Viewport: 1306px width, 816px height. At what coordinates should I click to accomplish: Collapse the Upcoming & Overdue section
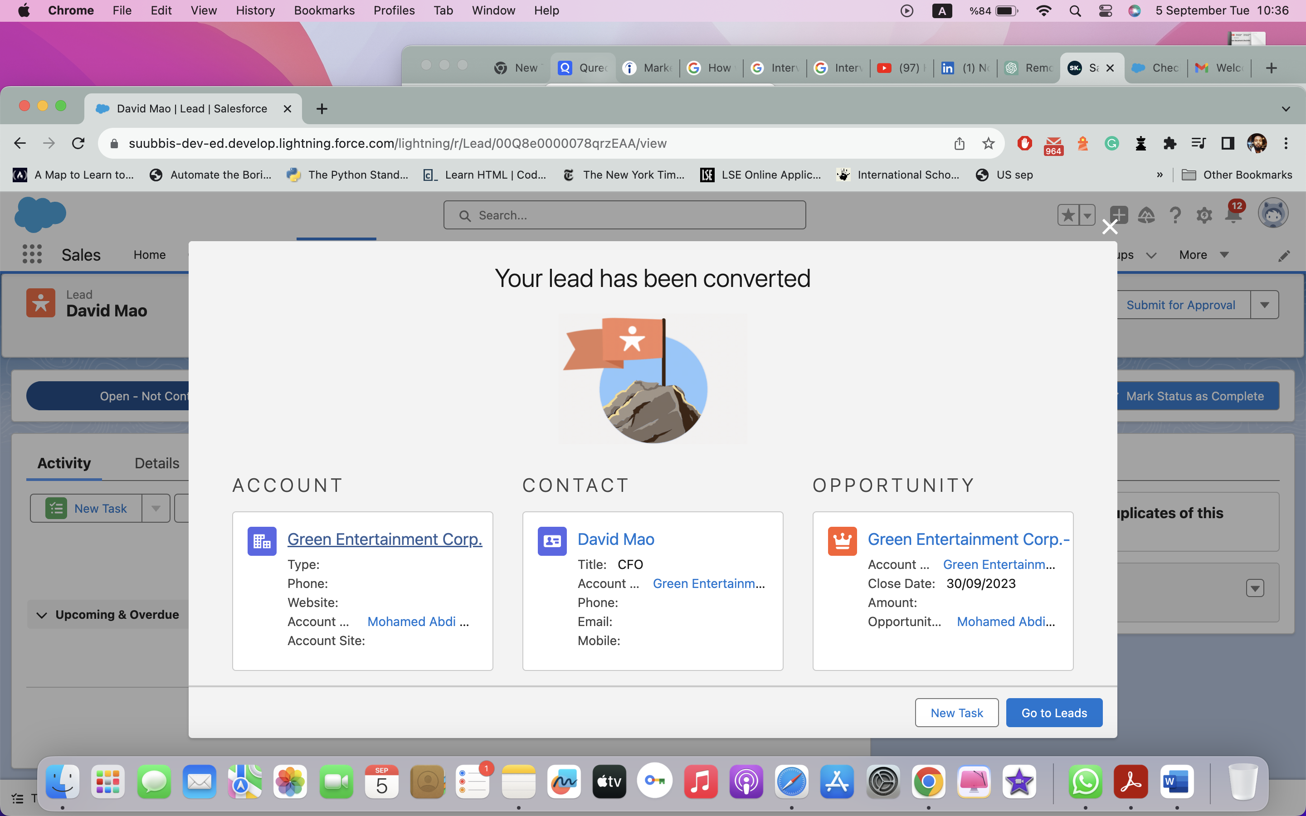pos(42,615)
